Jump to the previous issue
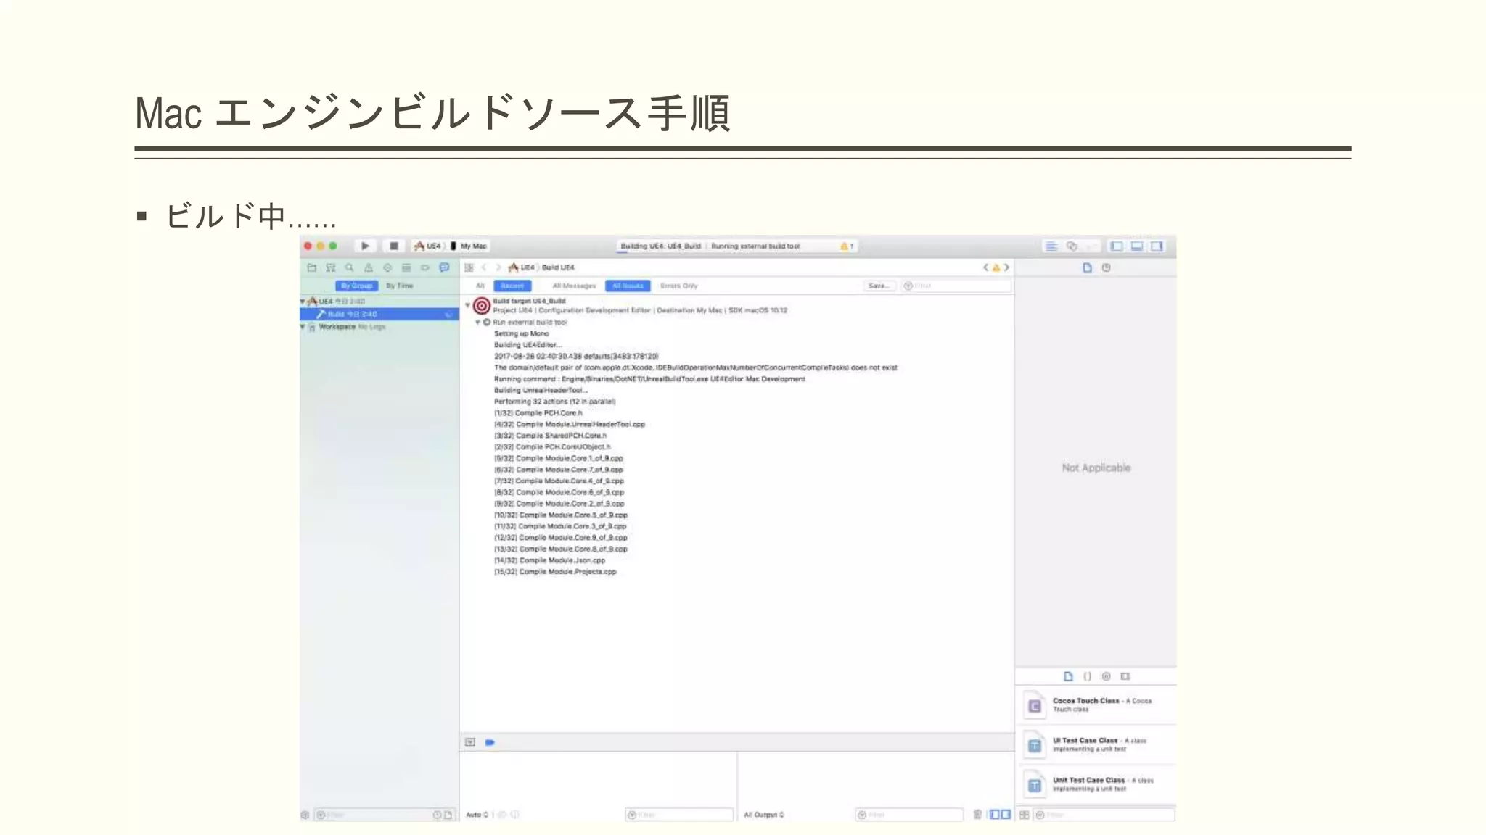The width and height of the screenshot is (1486, 835). coord(986,267)
